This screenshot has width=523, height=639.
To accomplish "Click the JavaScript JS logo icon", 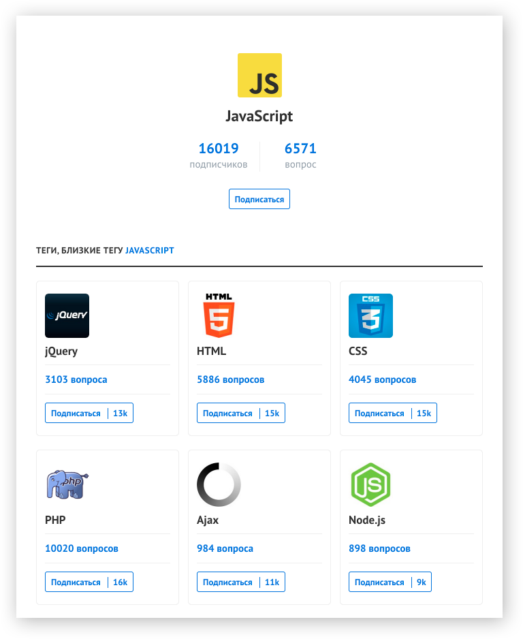I will (x=259, y=76).
